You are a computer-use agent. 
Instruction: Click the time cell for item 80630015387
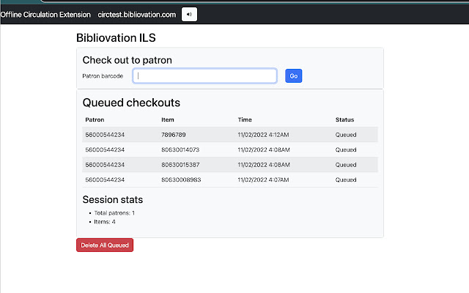point(264,165)
